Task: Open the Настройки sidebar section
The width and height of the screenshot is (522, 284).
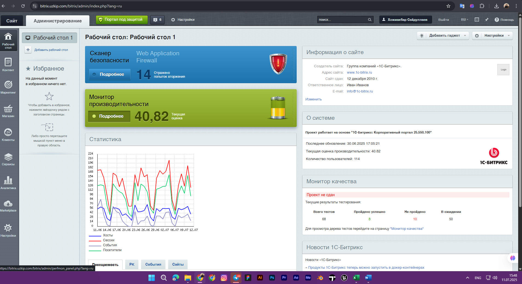Action: pos(8,230)
